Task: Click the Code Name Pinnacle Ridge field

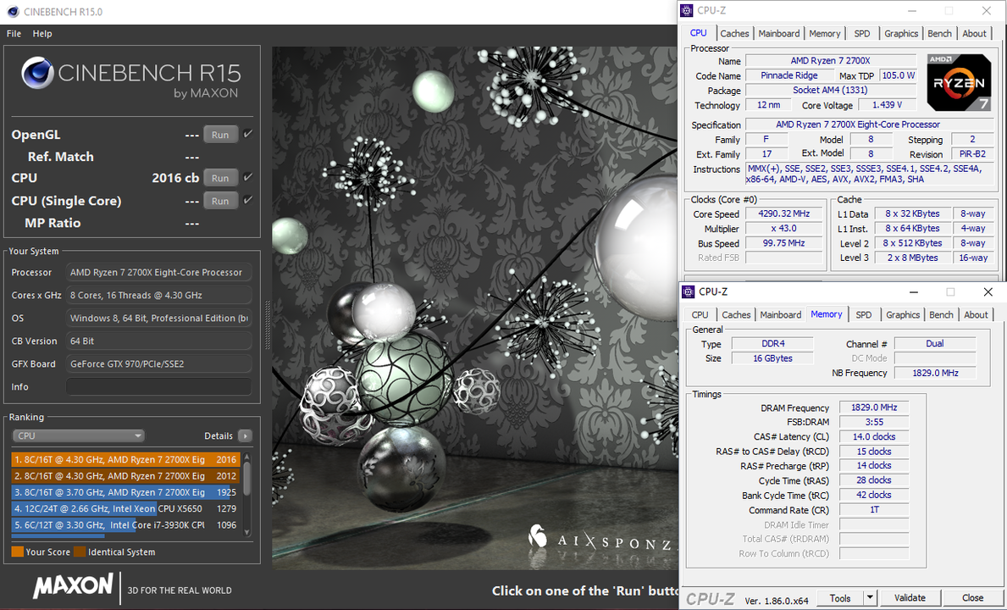Action: 788,75
